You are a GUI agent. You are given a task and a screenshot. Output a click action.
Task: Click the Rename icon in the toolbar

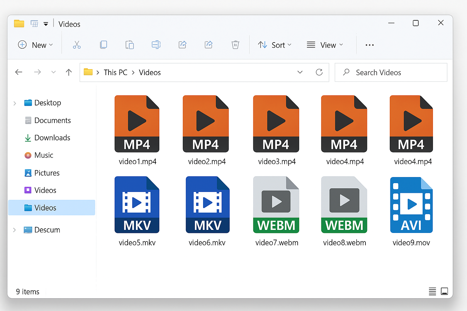point(156,45)
